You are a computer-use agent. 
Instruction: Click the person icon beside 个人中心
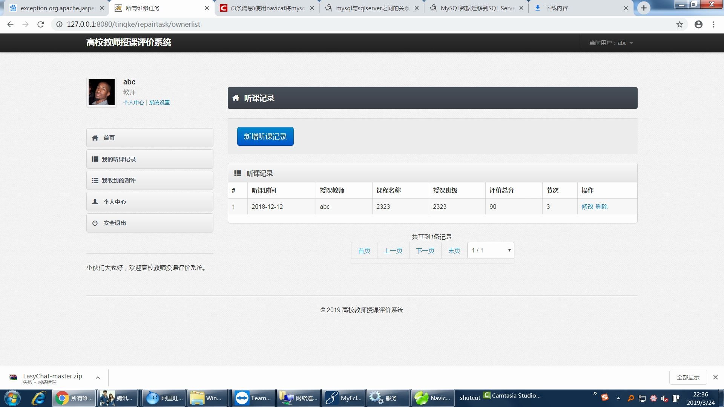pos(95,202)
